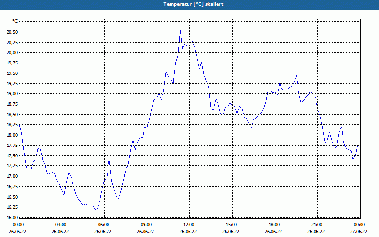This screenshot has height=237, width=379.
Task: Select the 16,75 y-axis label
Action: (12, 186)
